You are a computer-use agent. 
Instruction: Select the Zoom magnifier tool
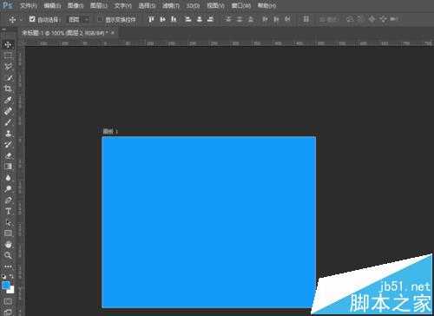[8, 255]
